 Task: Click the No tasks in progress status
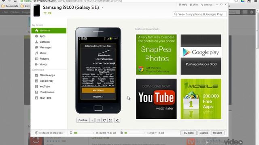49,133
